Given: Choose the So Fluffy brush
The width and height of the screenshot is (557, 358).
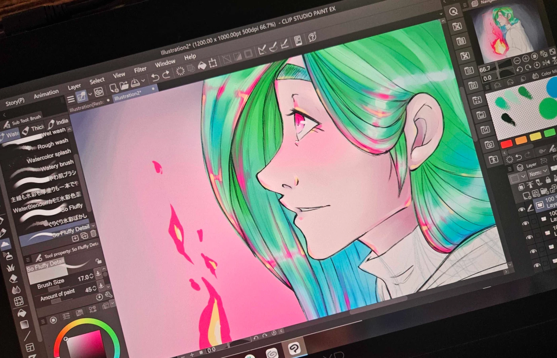Looking at the screenshot, I should pos(52,209).
